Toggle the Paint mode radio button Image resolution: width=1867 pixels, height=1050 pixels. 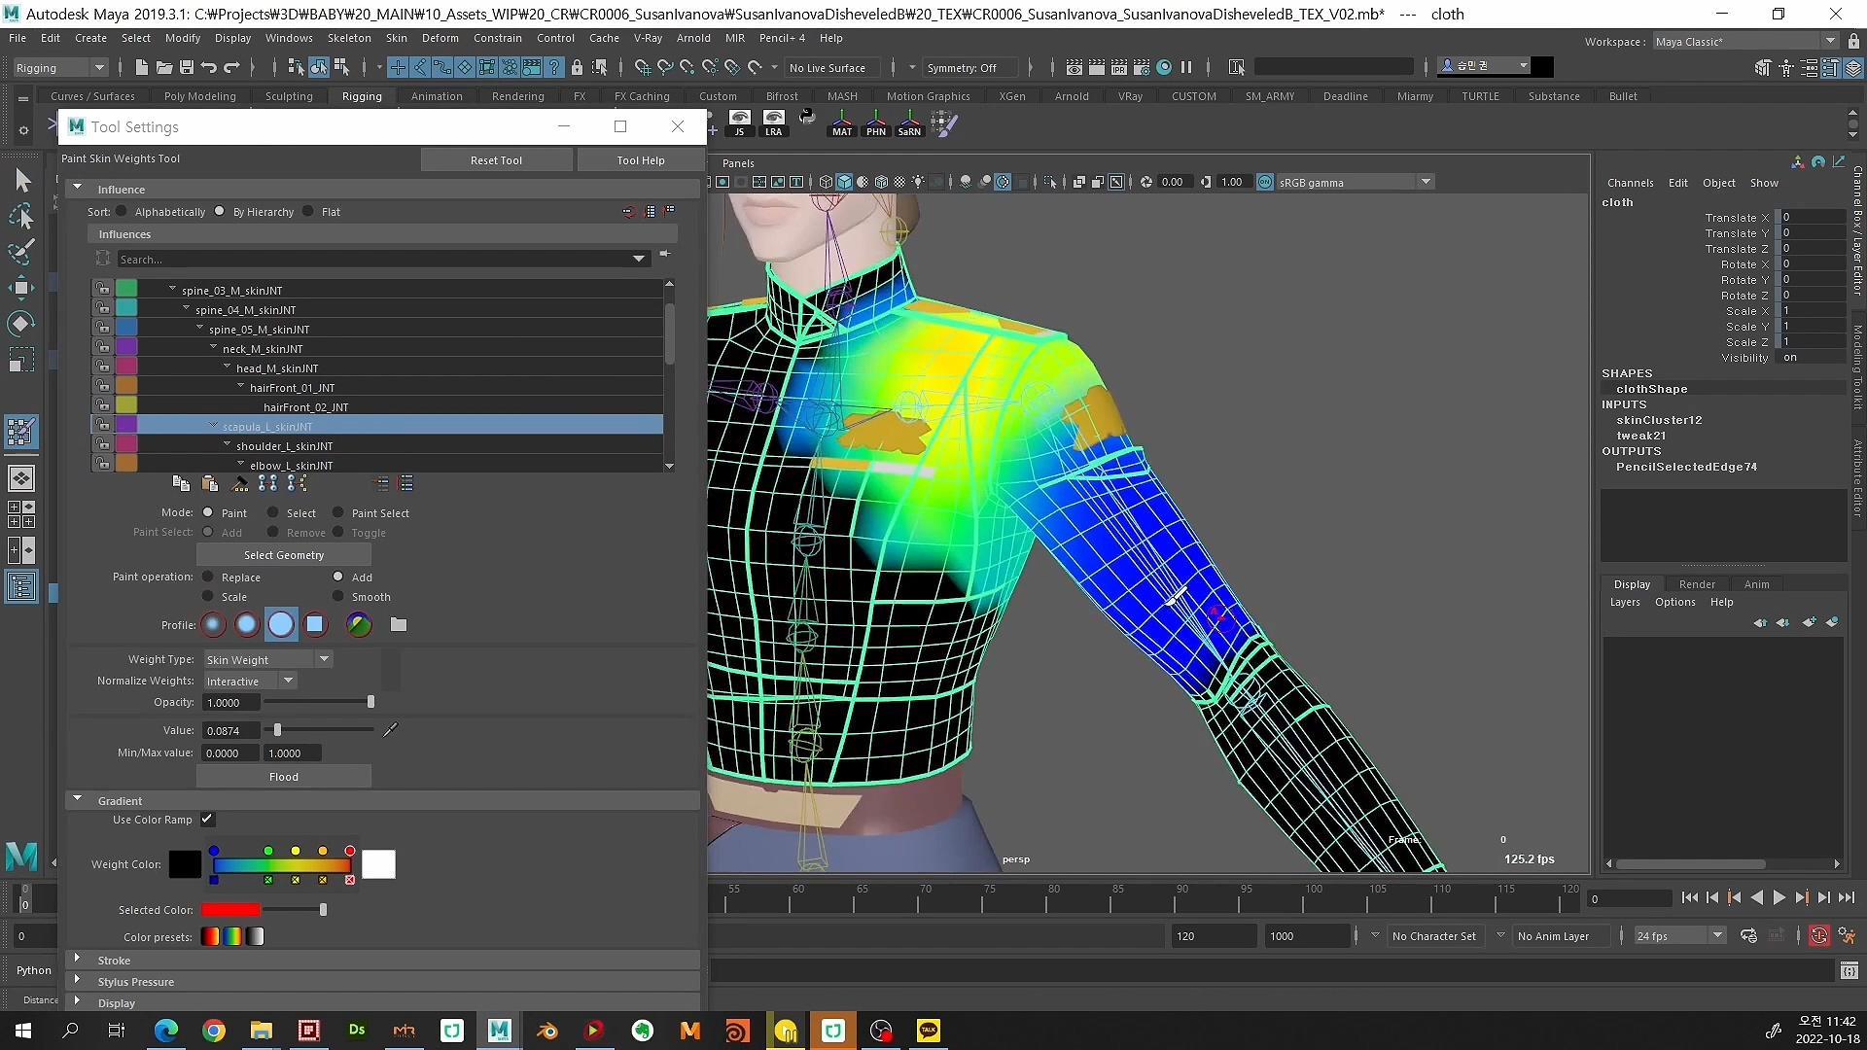208,511
